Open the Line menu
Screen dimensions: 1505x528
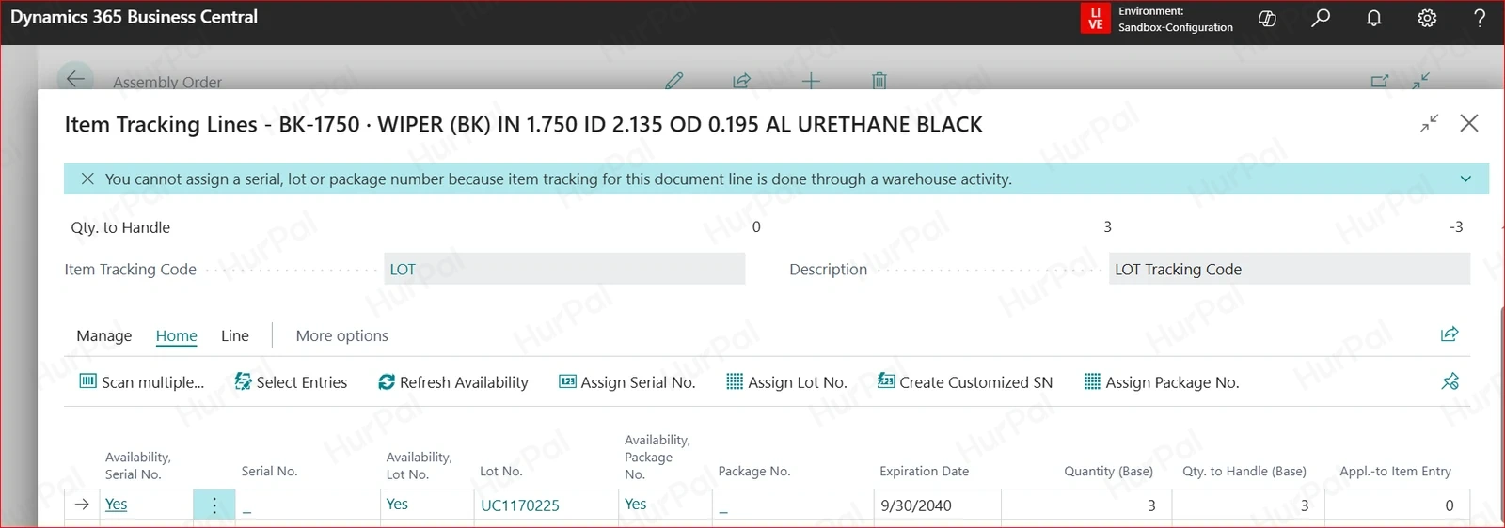point(235,335)
